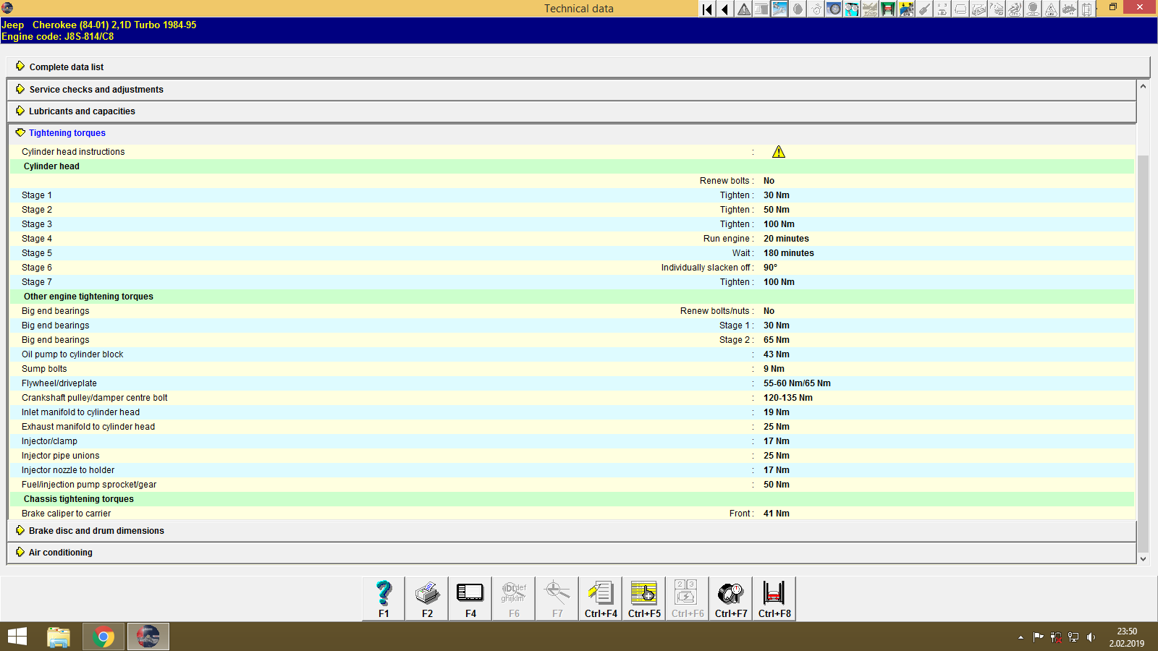Expand the Air conditioning section
The height and width of the screenshot is (651, 1158).
tap(60, 552)
